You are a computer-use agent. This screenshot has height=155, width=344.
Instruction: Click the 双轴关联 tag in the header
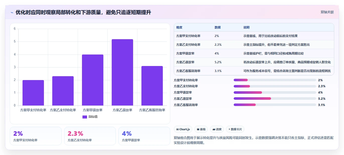327,12
